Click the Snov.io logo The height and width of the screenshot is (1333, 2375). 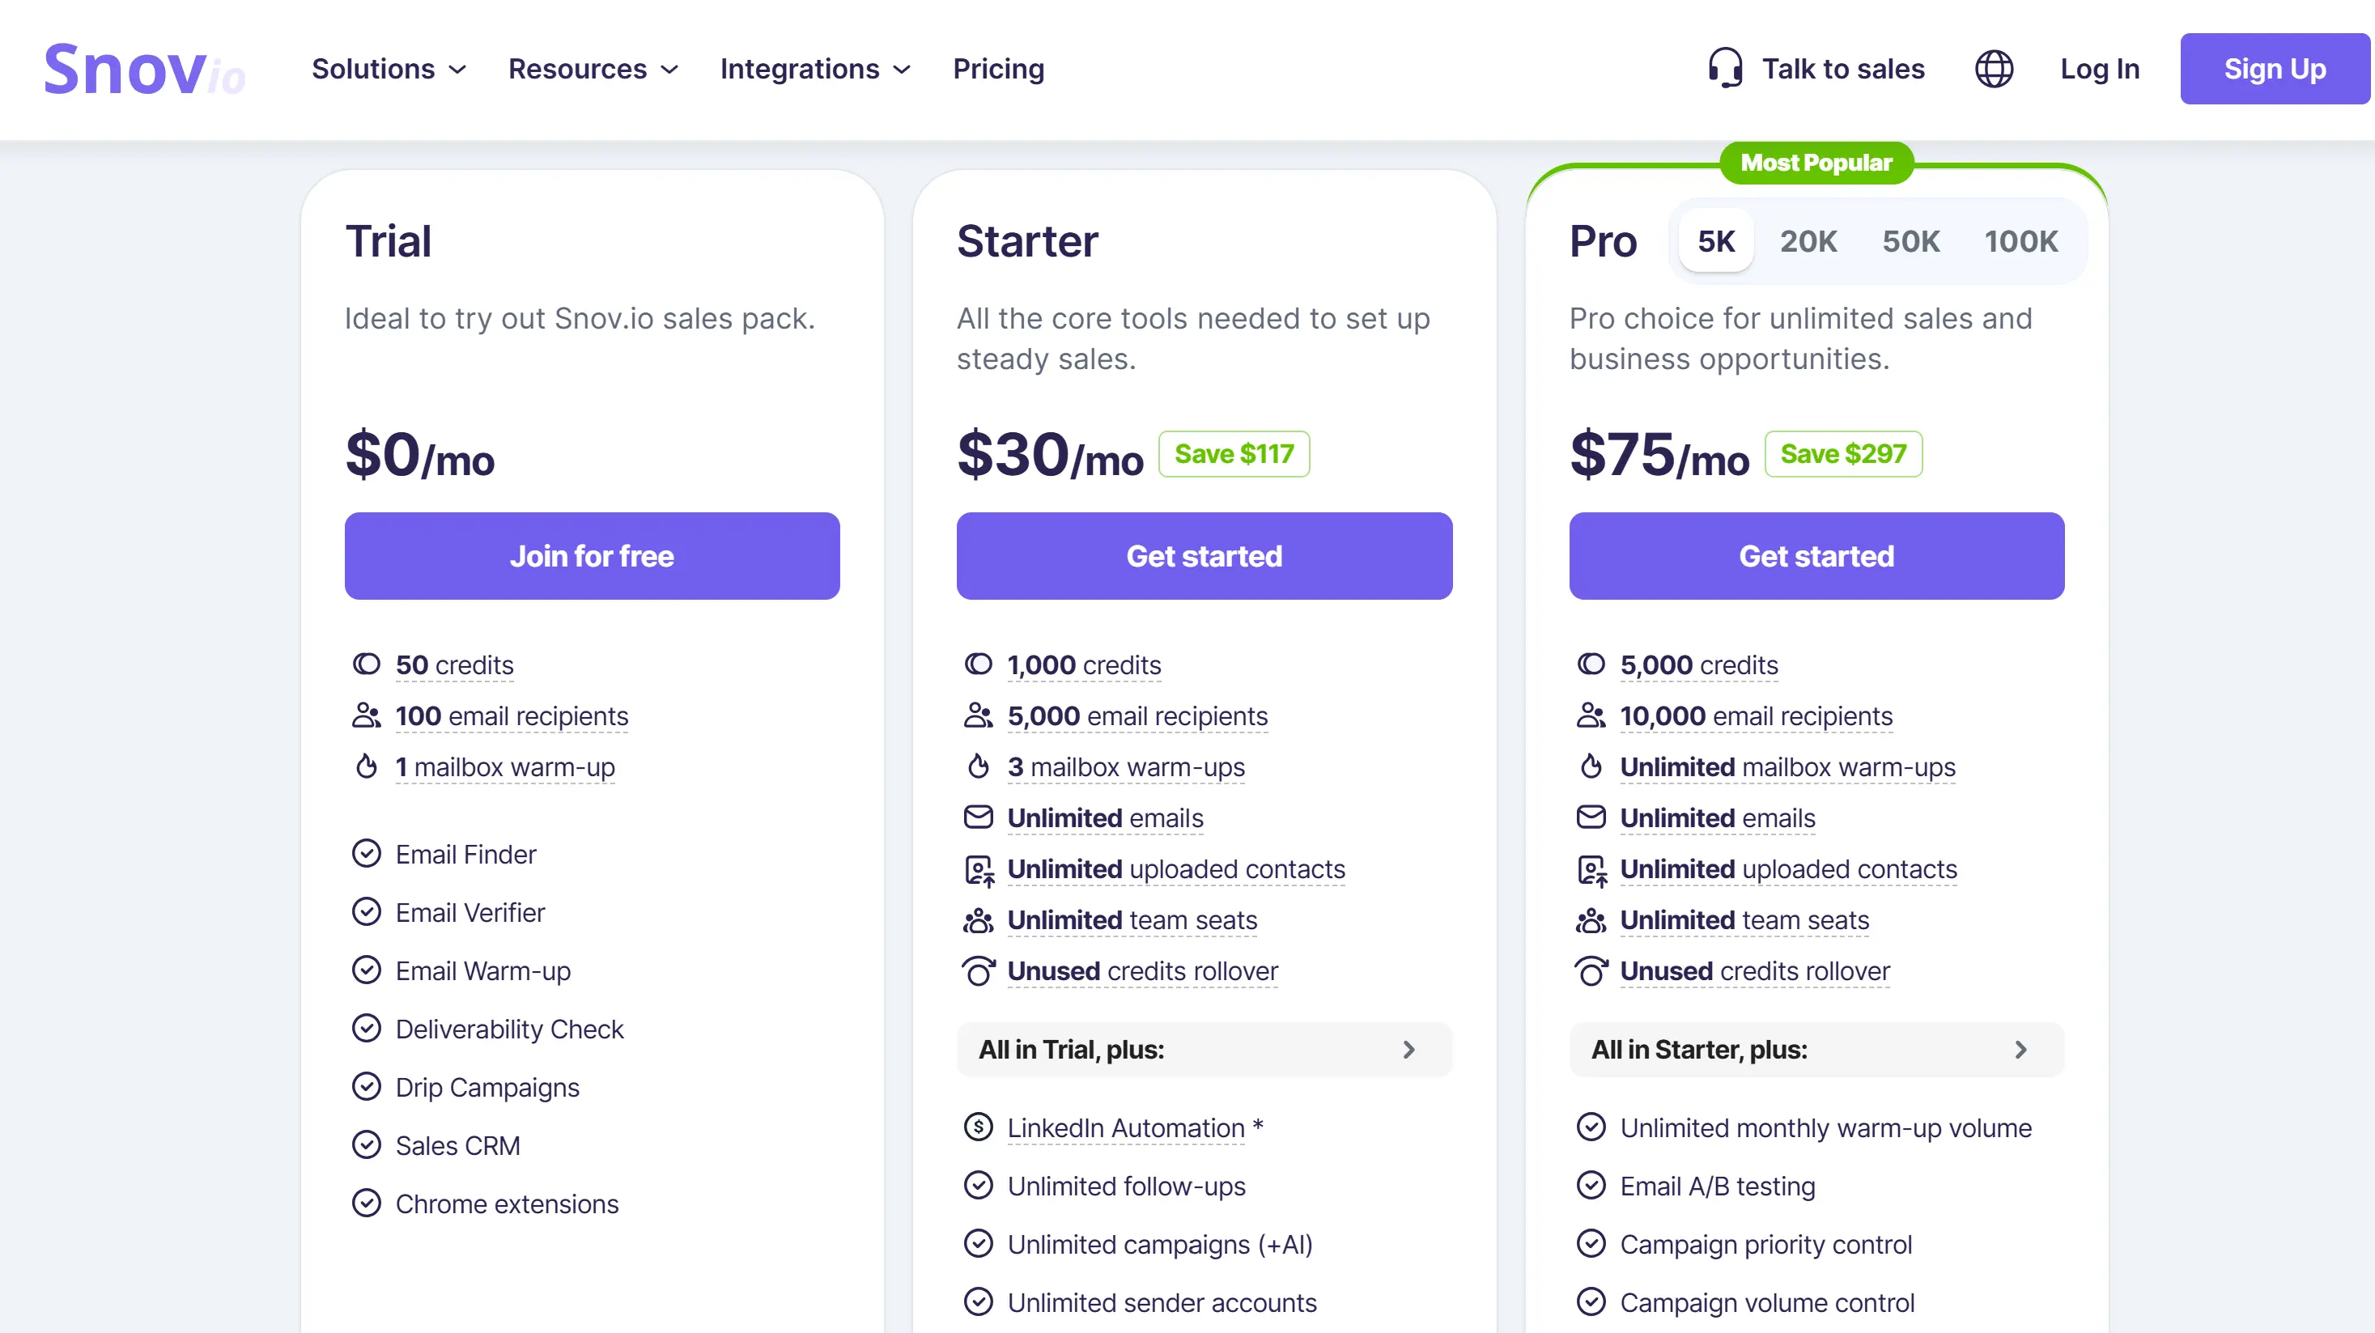pos(145,68)
